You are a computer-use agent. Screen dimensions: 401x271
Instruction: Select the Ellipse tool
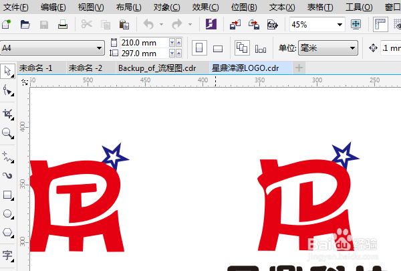8,214
